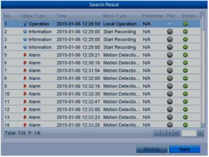Play the recording for log entry 2

170,31
